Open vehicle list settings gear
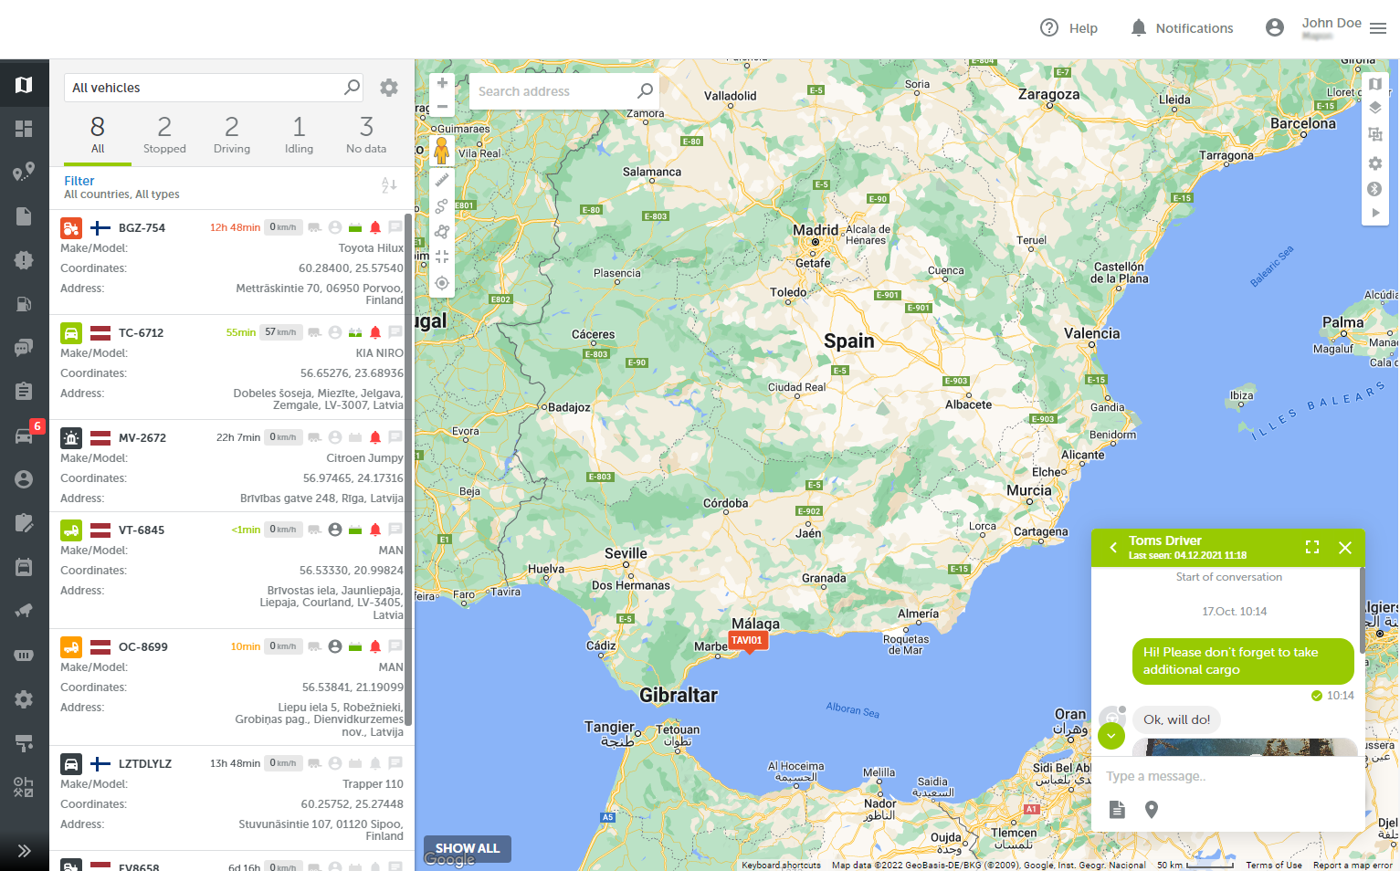Image resolution: width=1400 pixels, height=871 pixels. click(389, 88)
